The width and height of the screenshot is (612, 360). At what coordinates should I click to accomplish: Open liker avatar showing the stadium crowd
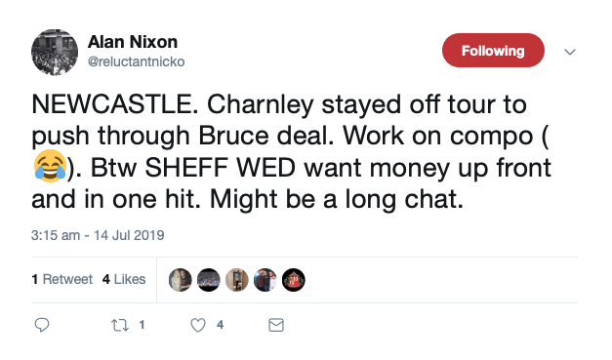(209, 280)
